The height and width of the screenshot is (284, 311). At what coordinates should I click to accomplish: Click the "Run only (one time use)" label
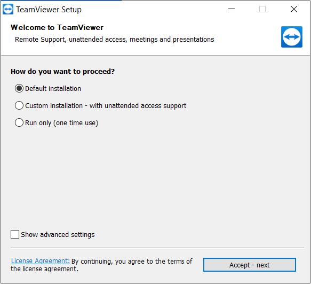[61, 123]
